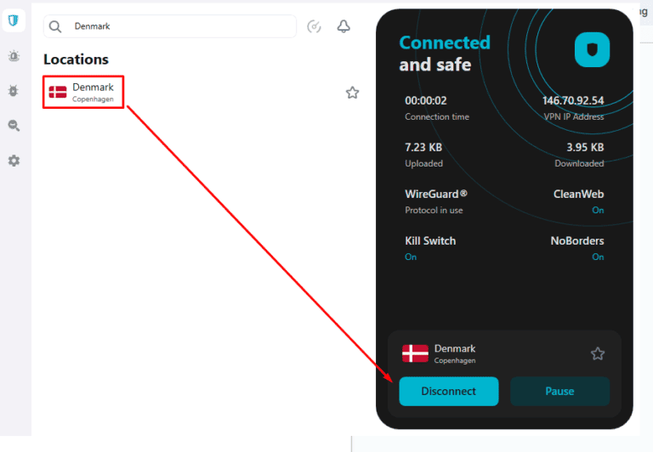Toggle the CleanWeb On status
Viewport: 653px width, 452px height.
coord(598,210)
